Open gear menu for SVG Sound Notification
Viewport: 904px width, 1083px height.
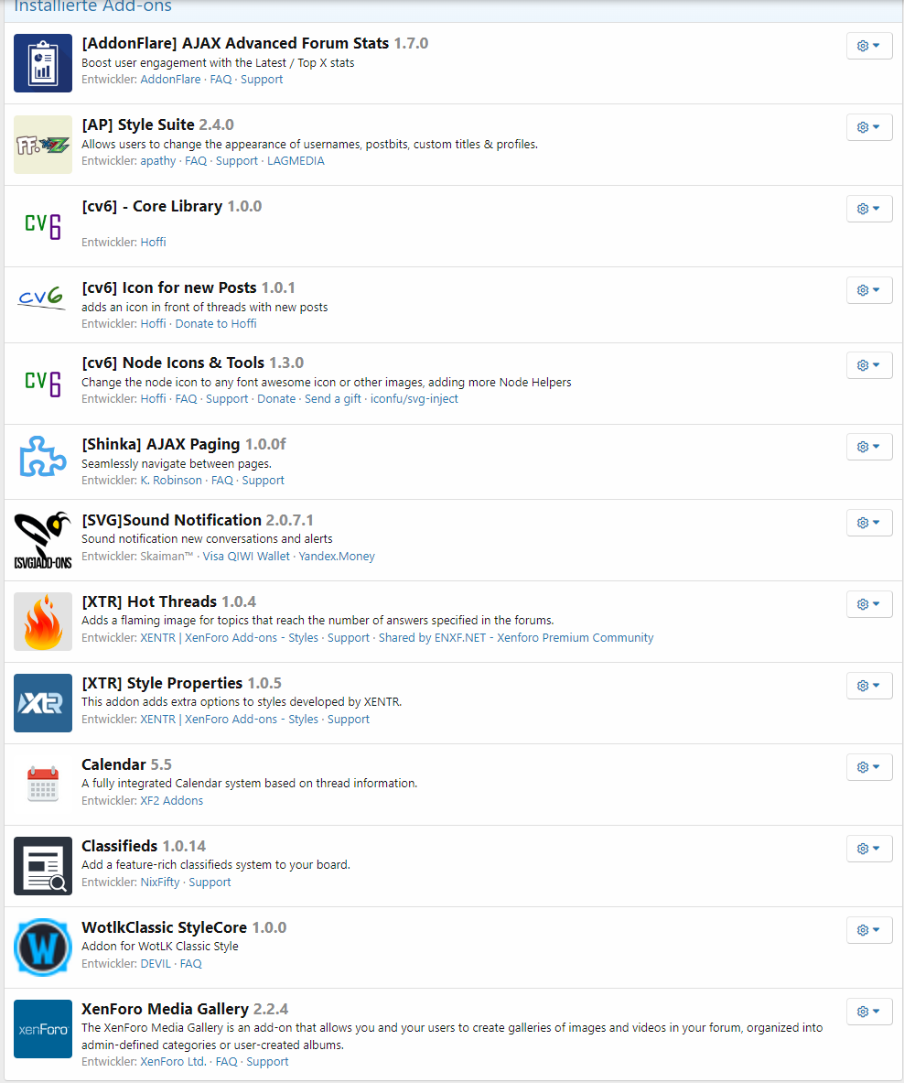[869, 523]
